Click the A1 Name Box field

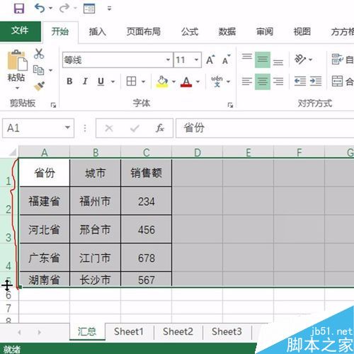click(38, 128)
